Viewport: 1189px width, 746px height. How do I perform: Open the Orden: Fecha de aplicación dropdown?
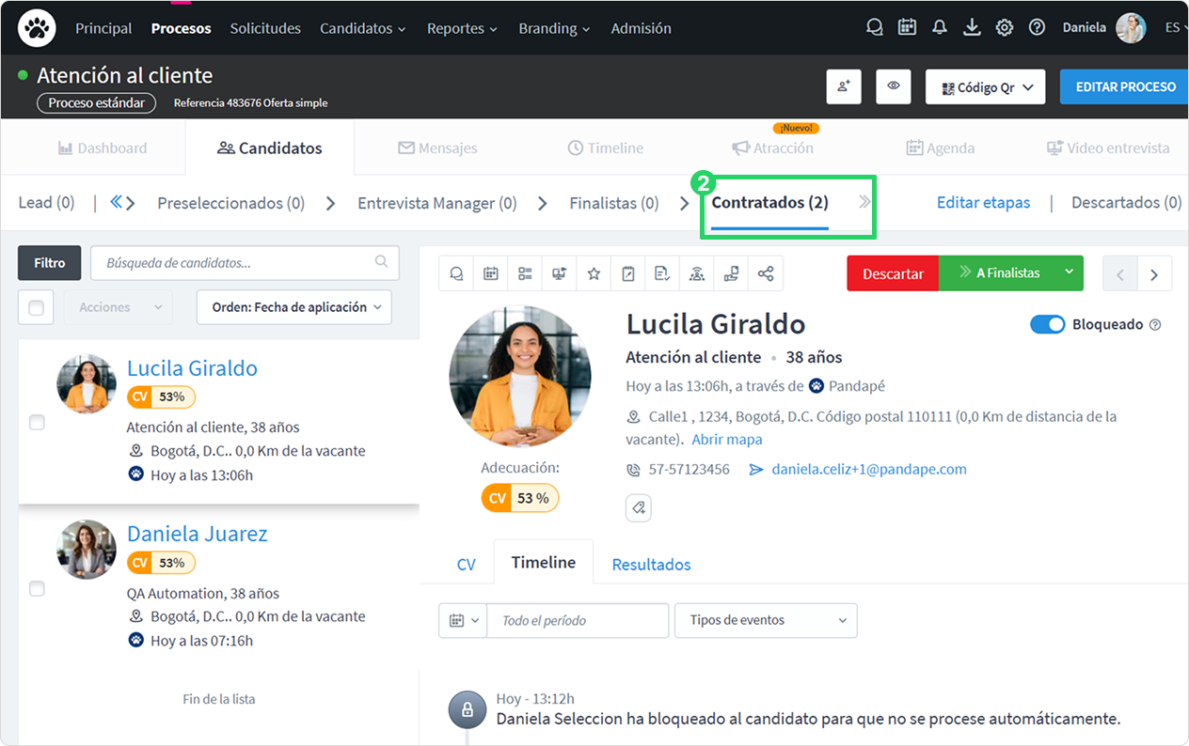click(x=294, y=307)
